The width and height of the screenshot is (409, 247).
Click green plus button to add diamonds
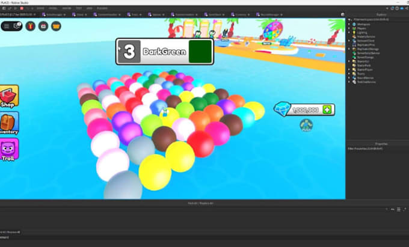point(327,110)
